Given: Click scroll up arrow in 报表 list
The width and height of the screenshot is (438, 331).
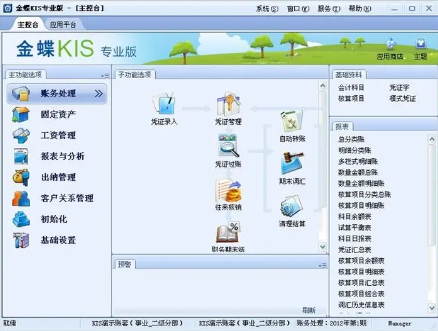Looking at the screenshot, I should 432,139.
